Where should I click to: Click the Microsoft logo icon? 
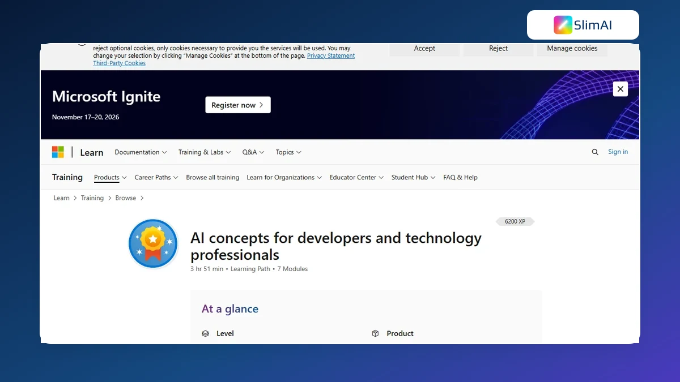coord(58,152)
